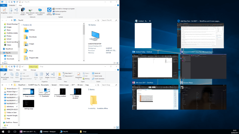Click Up arrow in This PC window
The width and height of the screenshot is (239, 134).
12,20
